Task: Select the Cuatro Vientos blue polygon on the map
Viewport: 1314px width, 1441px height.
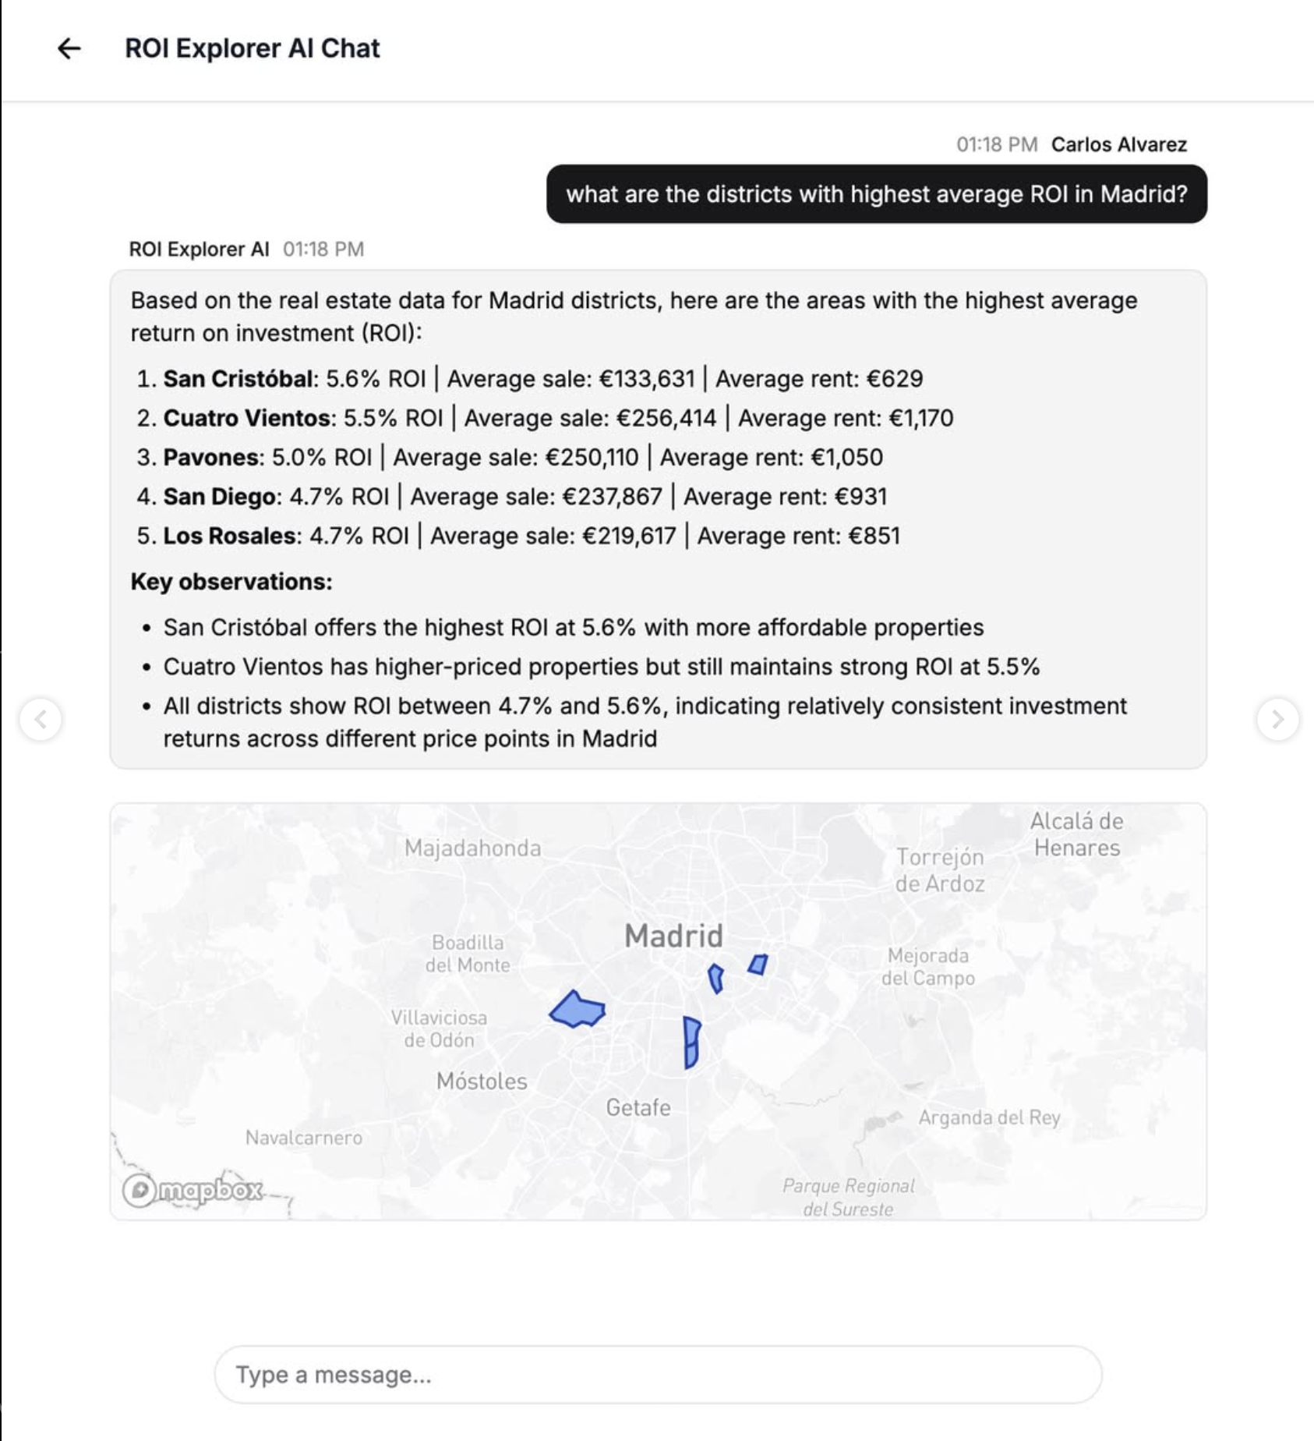Action: (x=577, y=1009)
